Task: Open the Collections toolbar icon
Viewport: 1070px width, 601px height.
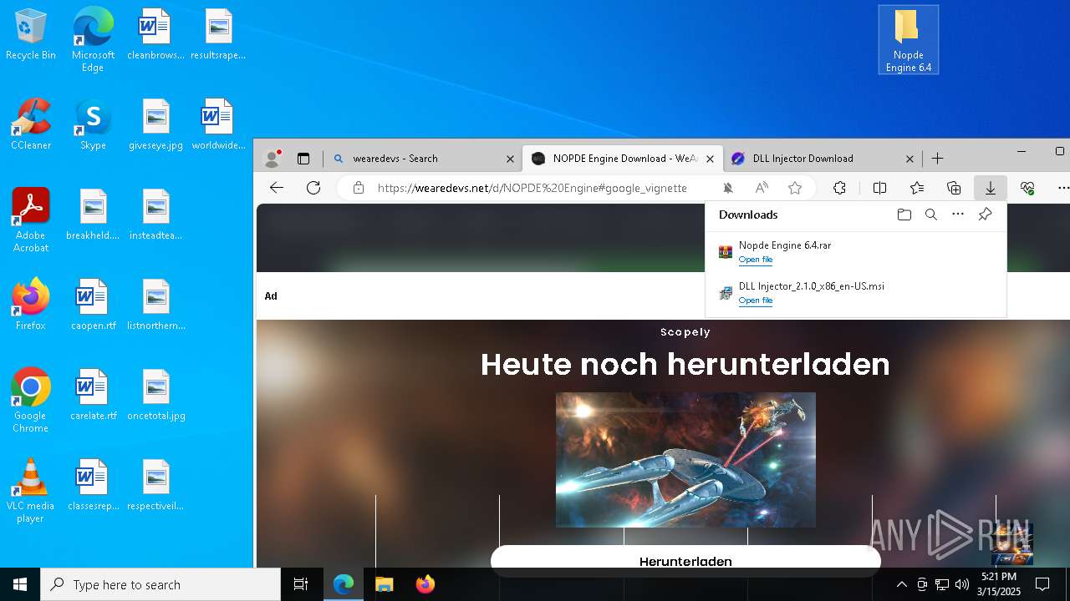Action: tap(954, 188)
